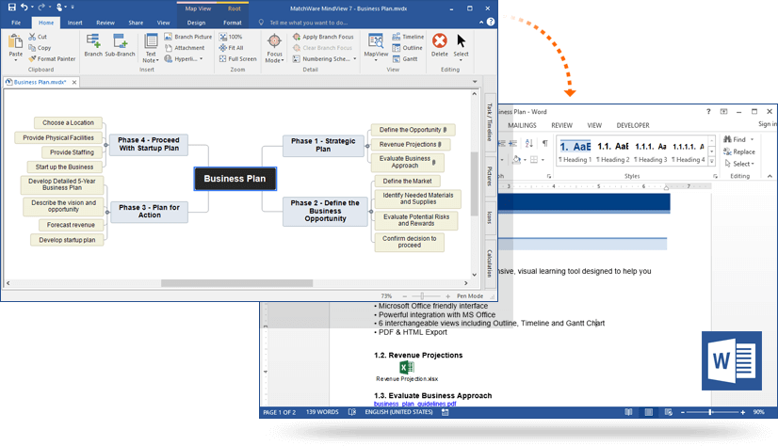The height and width of the screenshot is (446, 778).
Task: Close the Business Plan.mvdx document tab
Action: (x=74, y=82)
